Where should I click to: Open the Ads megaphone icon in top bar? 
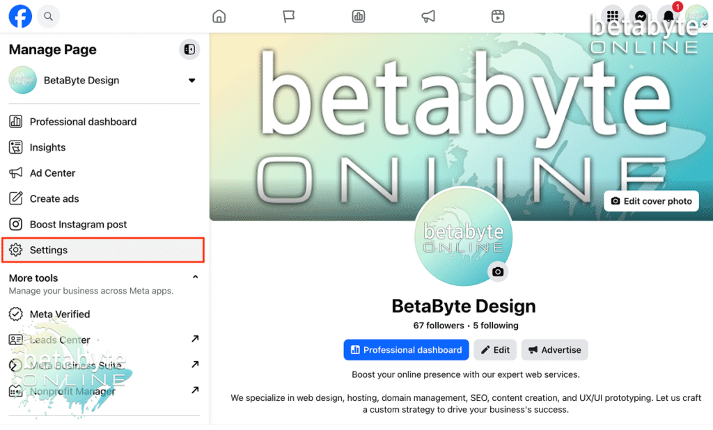pyautogui.click(x=428, y=16)
